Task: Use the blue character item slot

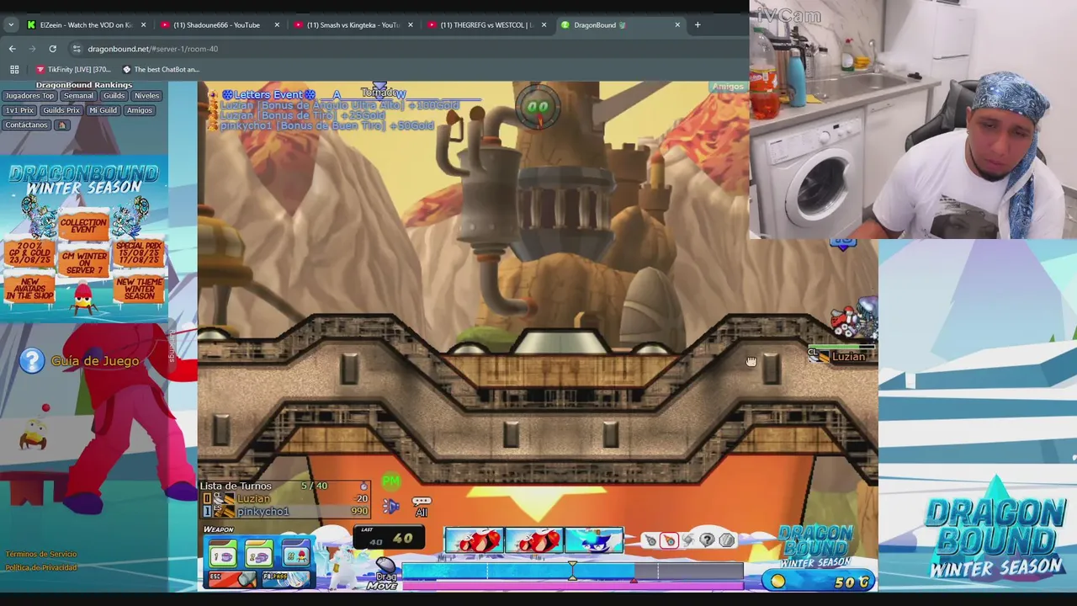Action: pyautogui.click(x=594, y=541)
